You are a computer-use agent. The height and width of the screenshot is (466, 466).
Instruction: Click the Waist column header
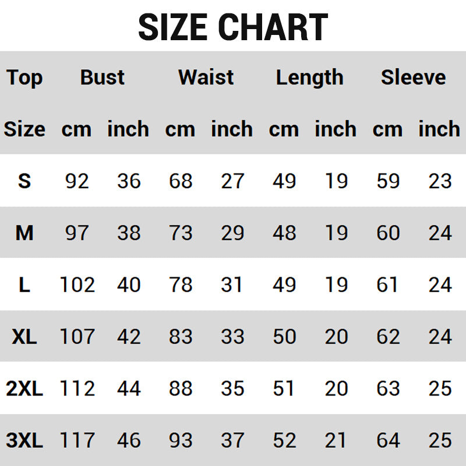[x=206, y=77]
